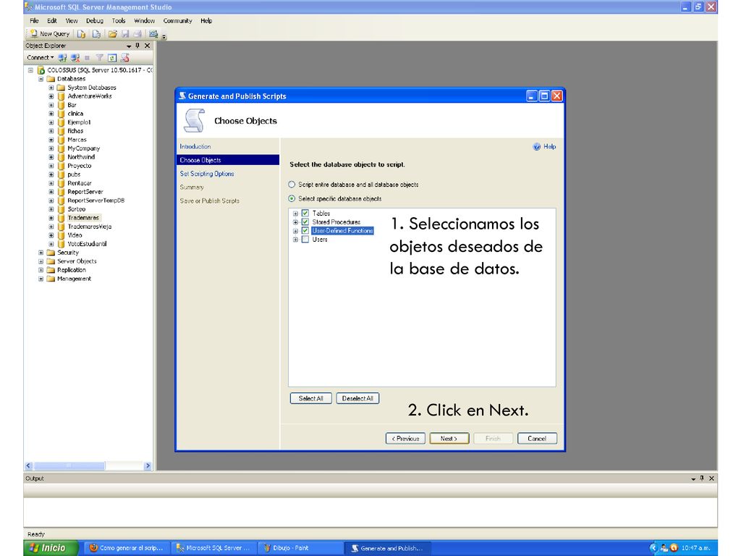Click the clock in the system tray
The height and width of the screenshot is (556, 741).
pyautogui.click(x=695, y=549)
